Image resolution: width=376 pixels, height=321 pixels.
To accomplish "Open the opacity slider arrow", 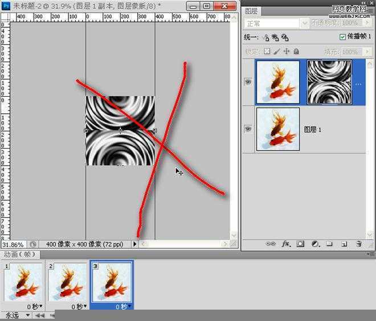I will pyautogui.click(x=367, y=23).
